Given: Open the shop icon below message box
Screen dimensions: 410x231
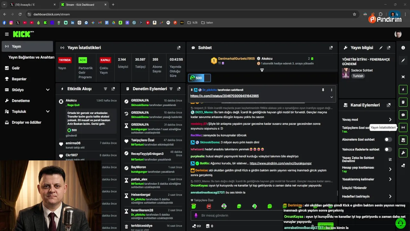Looking at the screenshot, I should pos(208,226).
